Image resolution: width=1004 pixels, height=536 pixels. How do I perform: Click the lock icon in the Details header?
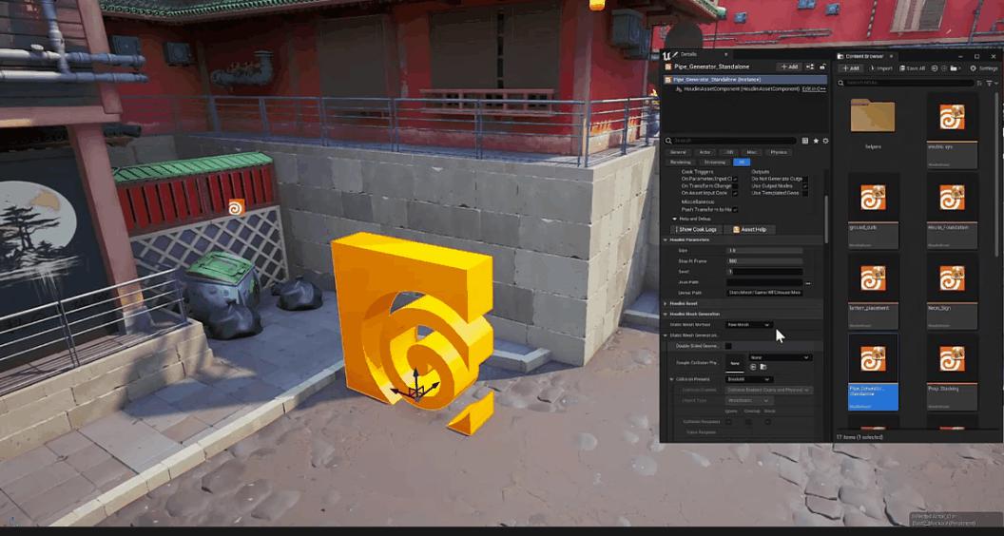pyautogui.click(x=821, y=67)
